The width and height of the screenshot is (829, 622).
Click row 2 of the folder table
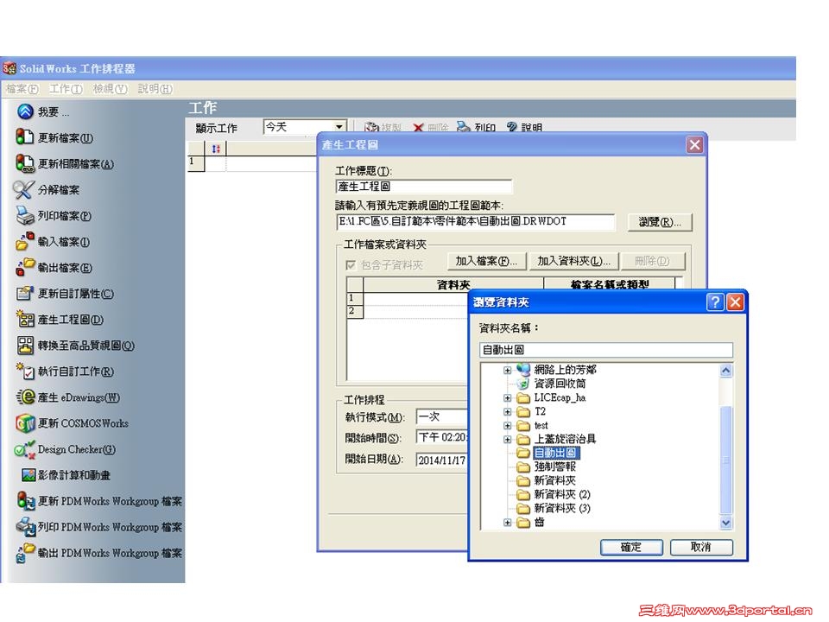[407, 312]
